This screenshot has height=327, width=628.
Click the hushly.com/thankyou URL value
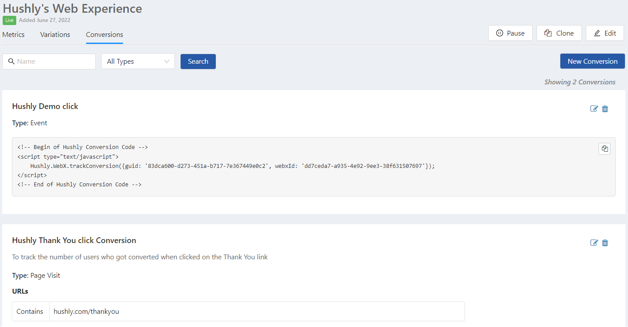click(86, 312)
